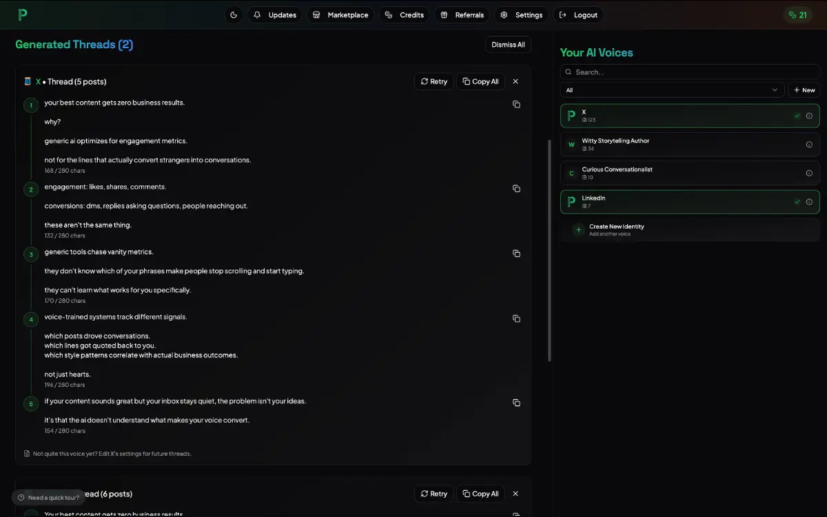Open Settings from the top navigation

point(522,15)
